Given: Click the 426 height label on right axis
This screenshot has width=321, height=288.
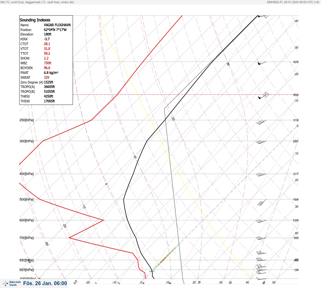Looking at the screenshot, I should click(296, 62).
